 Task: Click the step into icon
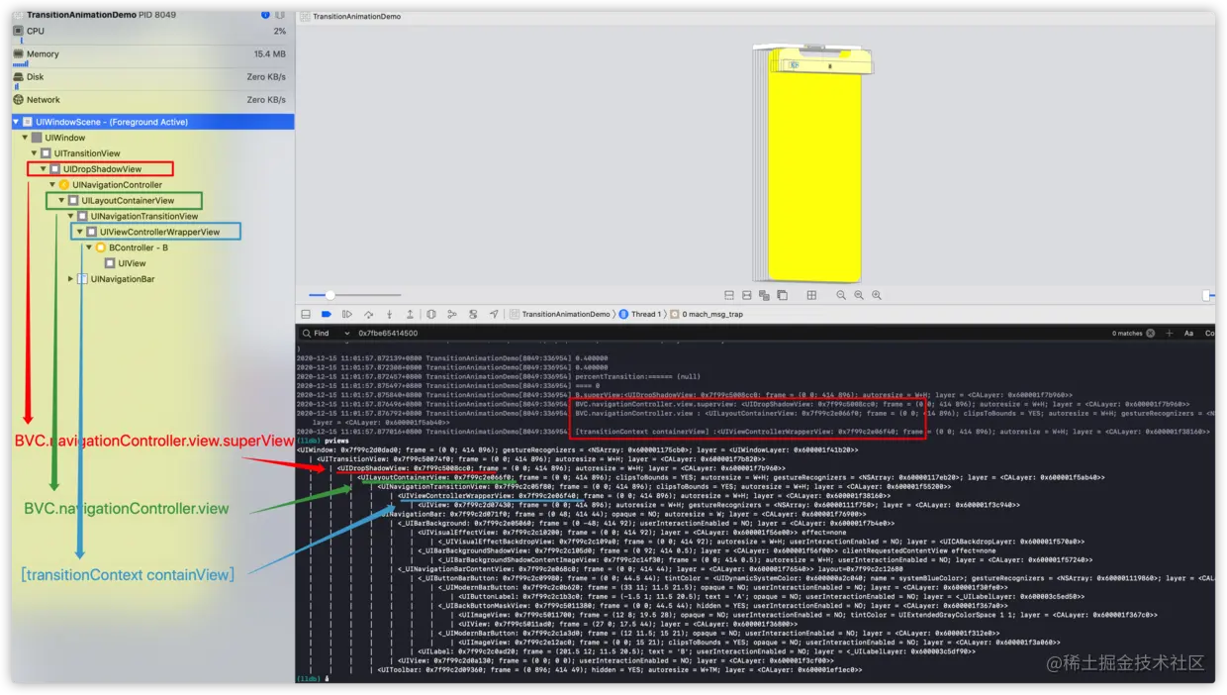click(389, 314)
